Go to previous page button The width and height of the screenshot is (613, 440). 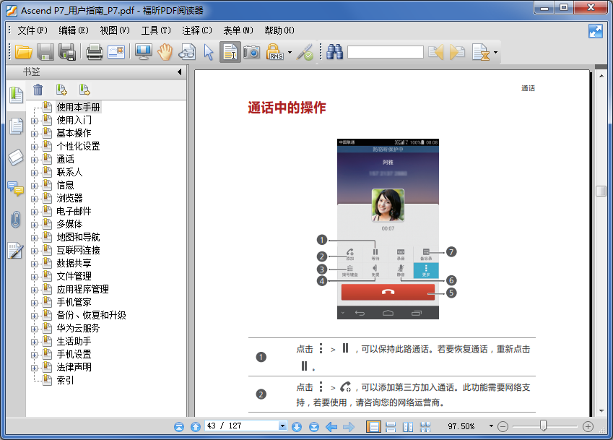[x=196, y=427]
